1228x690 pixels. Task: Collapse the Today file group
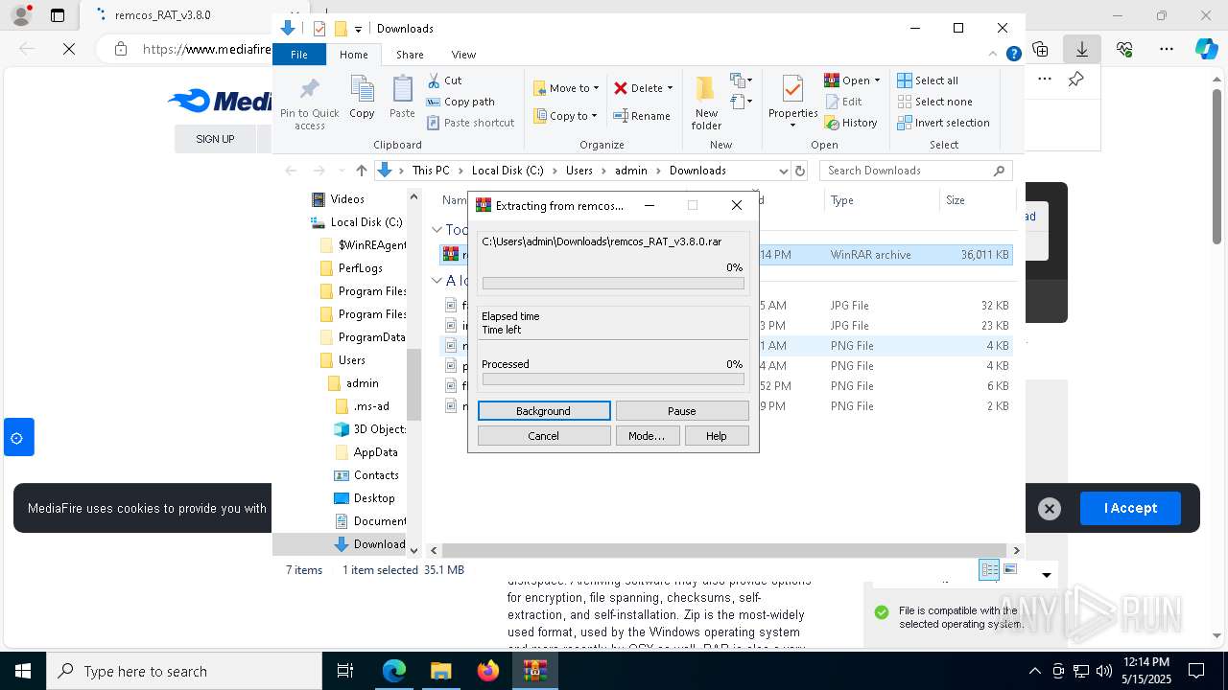(437, 230)
